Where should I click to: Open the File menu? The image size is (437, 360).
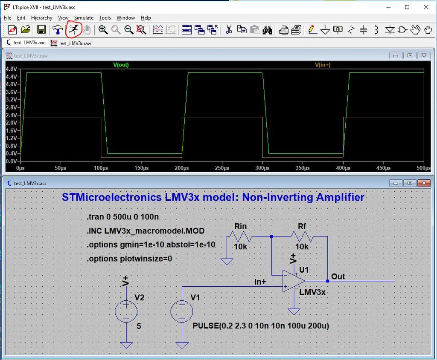[8, 18]
